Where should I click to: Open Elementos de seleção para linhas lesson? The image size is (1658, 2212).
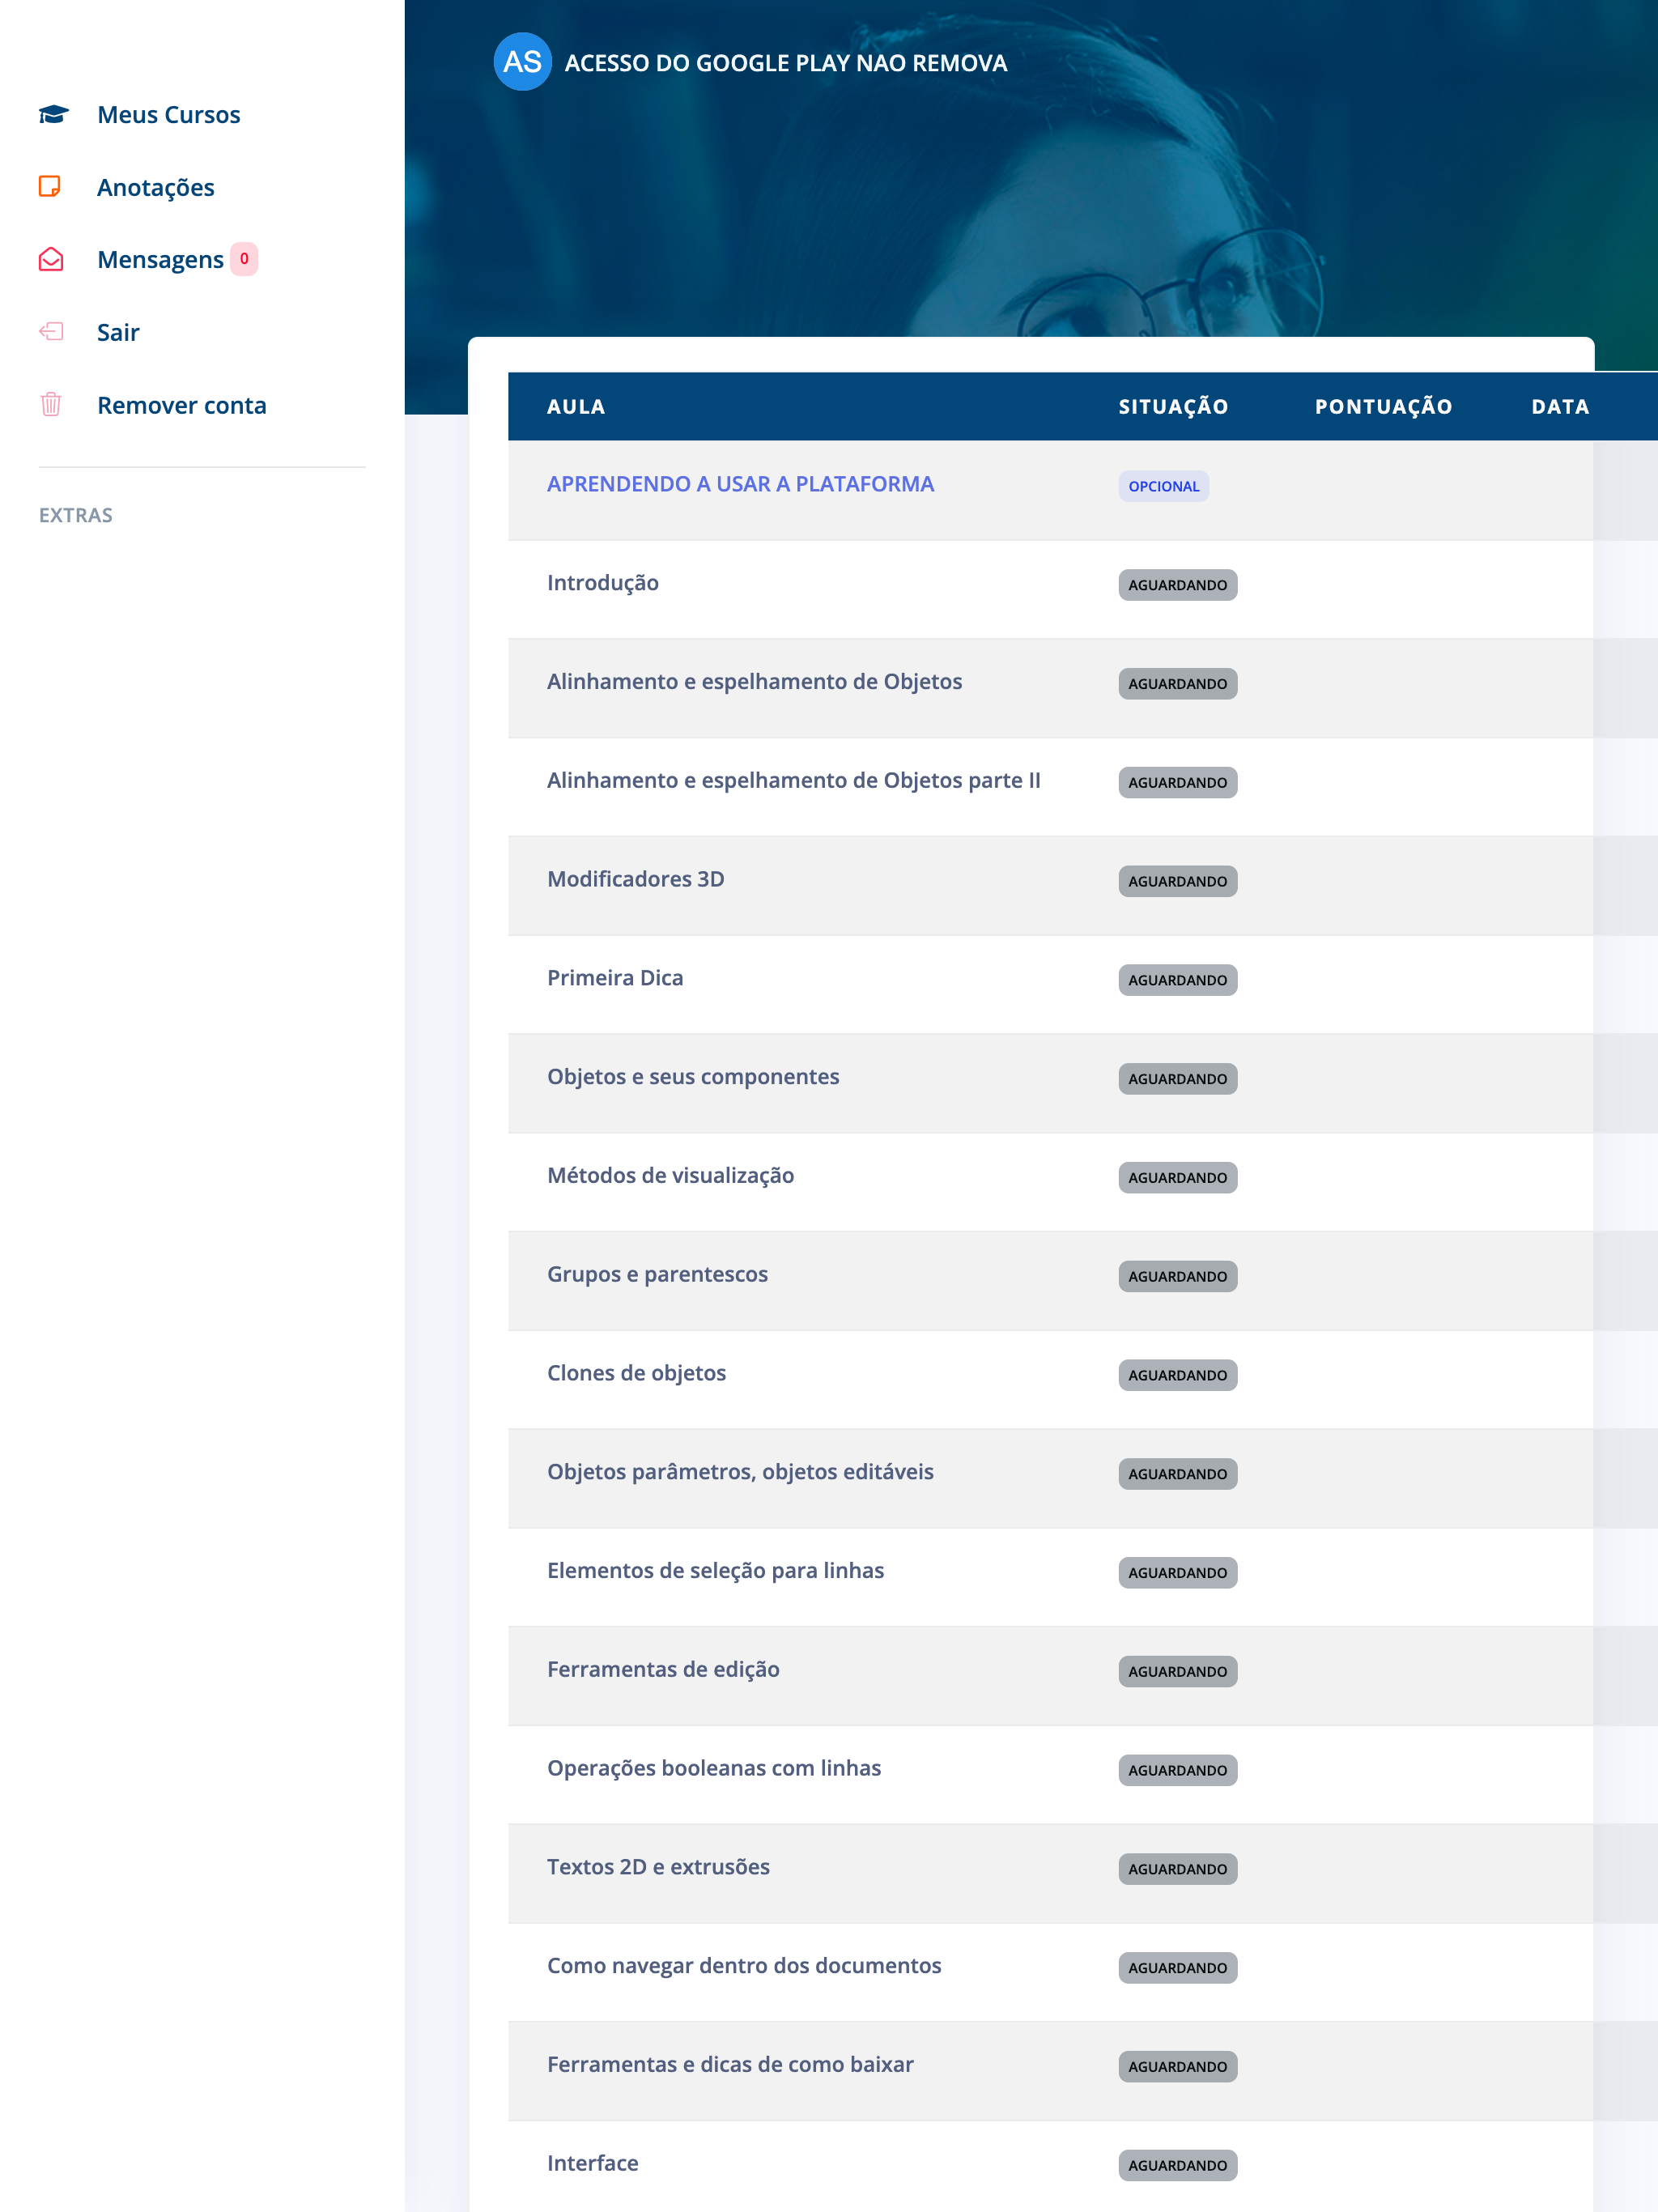pyautogui.click(x=716, y=1571)
